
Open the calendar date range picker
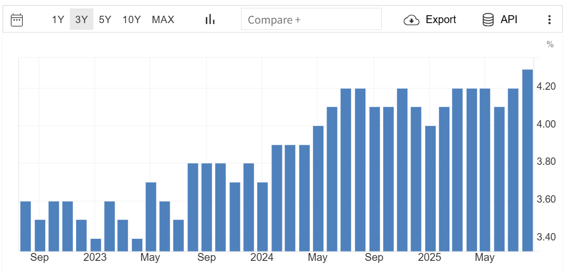tap(17, 20)
